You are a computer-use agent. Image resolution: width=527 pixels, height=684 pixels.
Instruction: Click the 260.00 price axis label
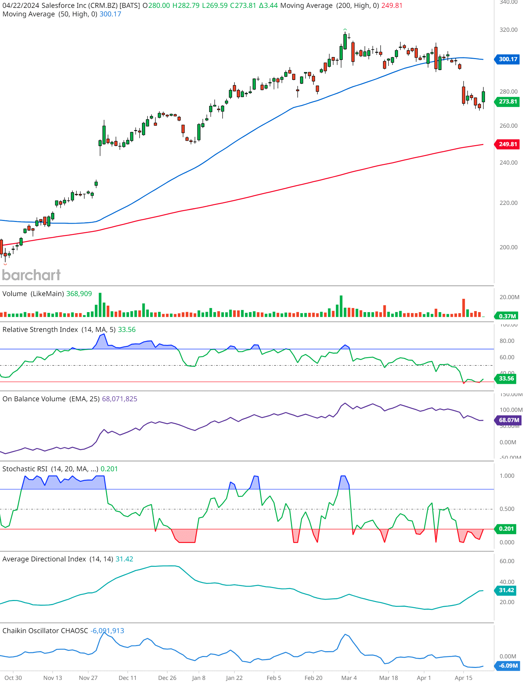tap(509, 126)
